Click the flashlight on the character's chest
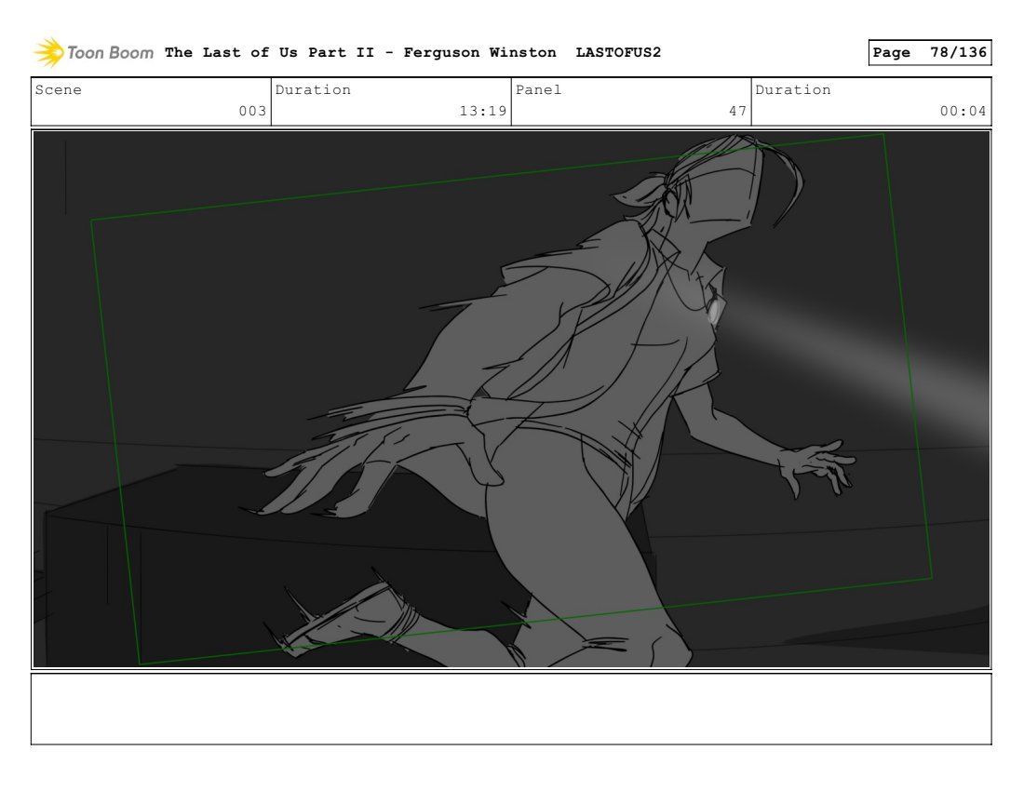This screenshot has height=791, width=1024. [x=713, y=310]
